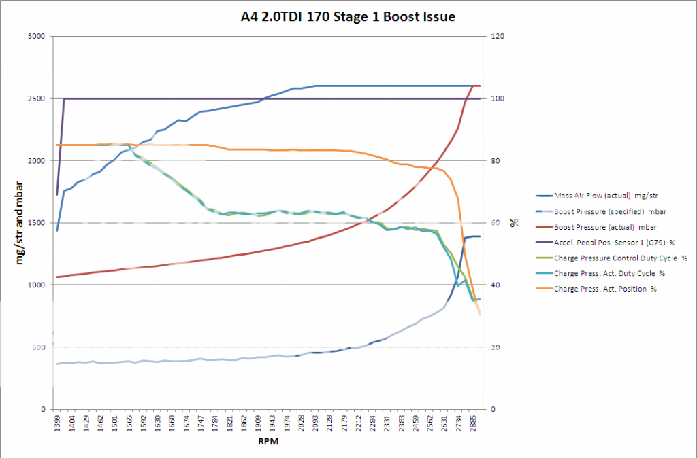Click the "60" label on the right axis
697x458 pixels.
(496, 223)
